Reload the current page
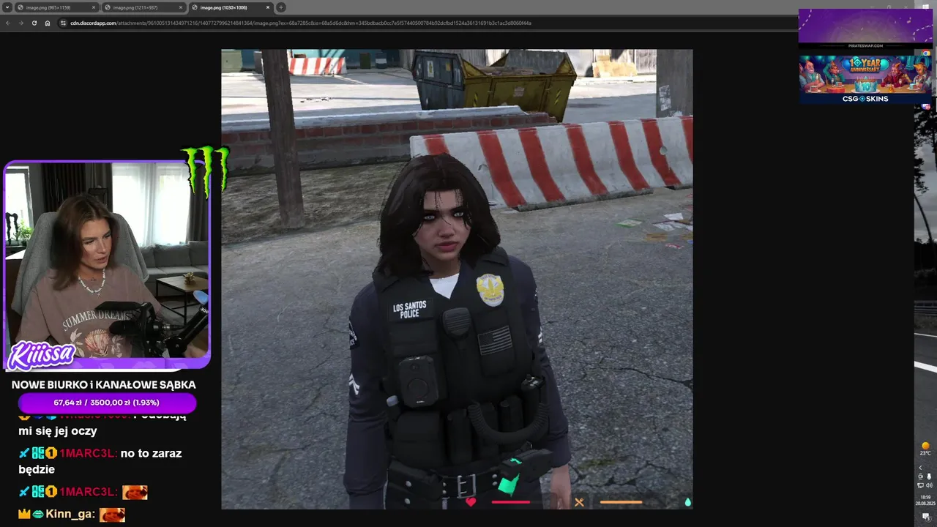Viewport: 937px width, 527px height. point(34,23)
